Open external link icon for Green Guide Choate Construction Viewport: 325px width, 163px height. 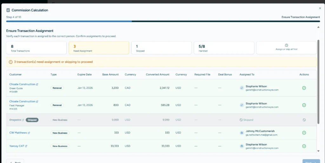pos(37,84)
